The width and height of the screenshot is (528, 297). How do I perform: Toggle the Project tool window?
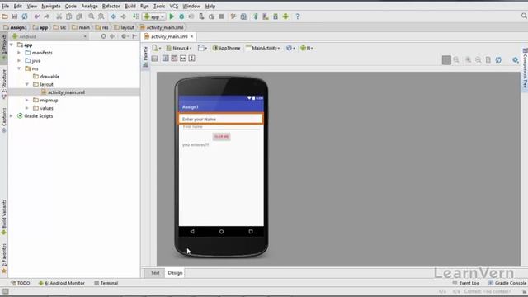[3, 47]
